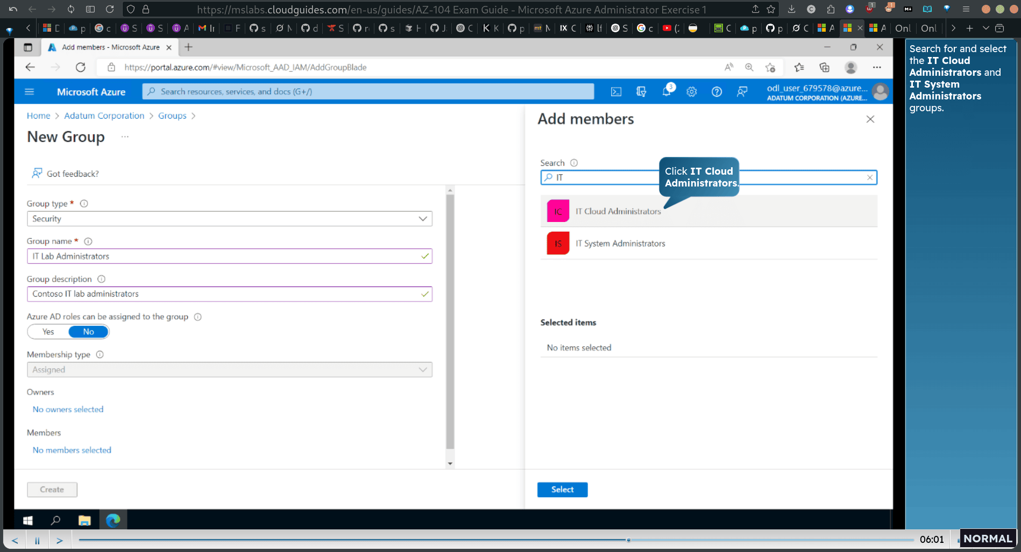Click the Group description input field
Screen dimensions: 1021x552
230,294
